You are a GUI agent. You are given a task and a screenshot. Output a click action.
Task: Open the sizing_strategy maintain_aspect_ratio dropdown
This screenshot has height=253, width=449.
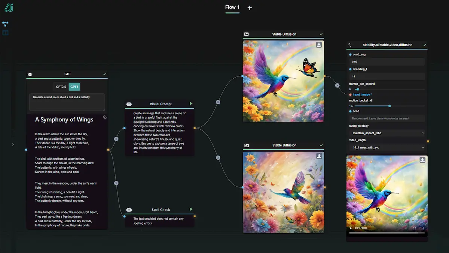(x=387, y=133)
